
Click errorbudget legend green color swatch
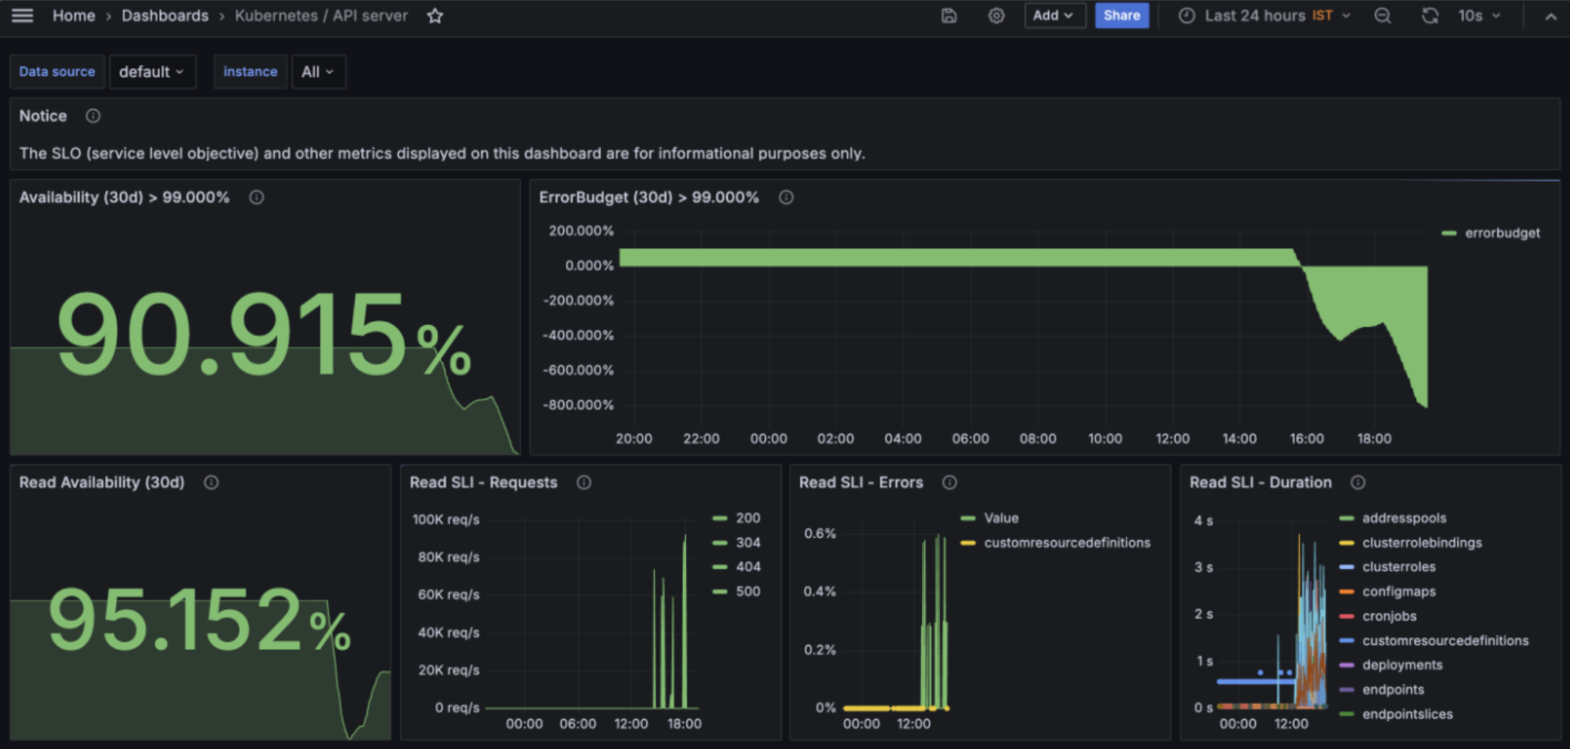pos(1449,233)
